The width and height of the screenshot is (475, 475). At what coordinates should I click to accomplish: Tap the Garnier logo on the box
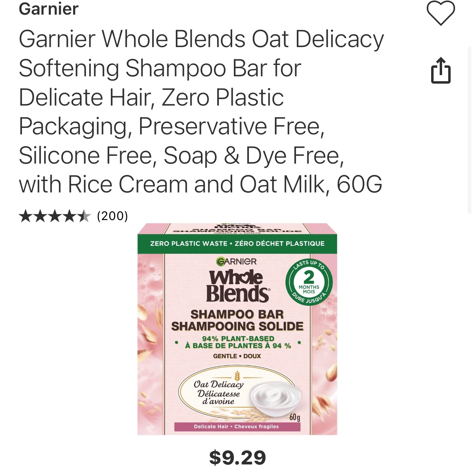(237, 261)
